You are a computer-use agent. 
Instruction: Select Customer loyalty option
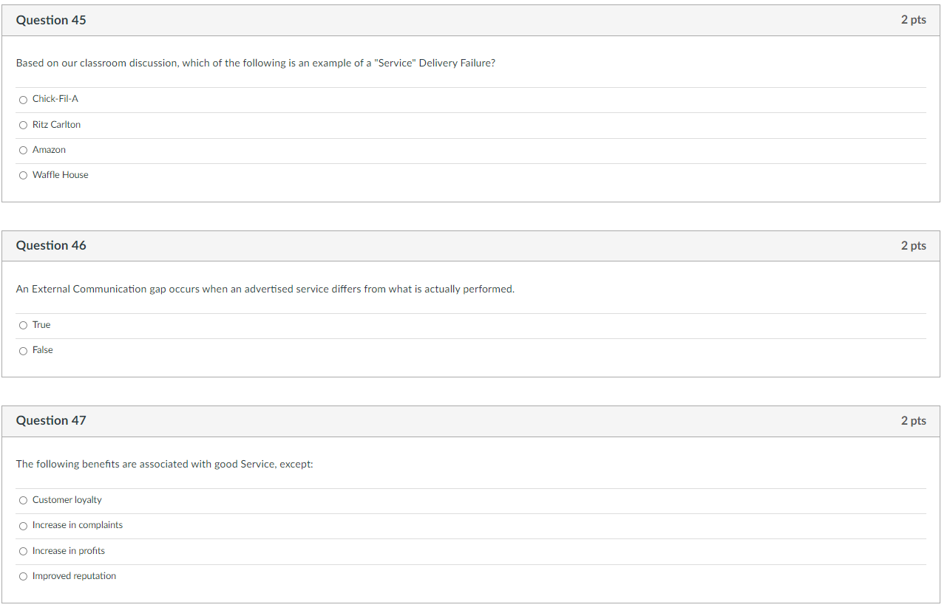(x=24, y=501)
